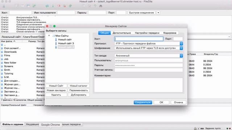
Task: Click the quick connect Хост field
Action: click(x=20, y=13)
